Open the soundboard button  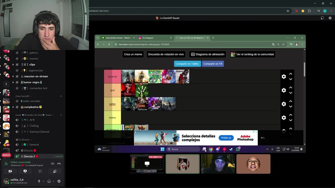pyautogui.click(x=55, y=171)
